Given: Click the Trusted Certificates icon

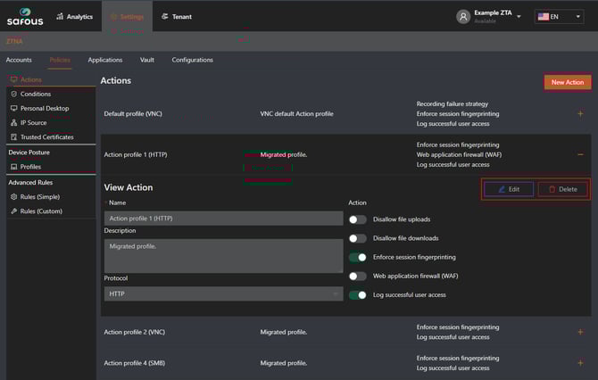Looking at the screenshot, I should click(x=13, y=136).
